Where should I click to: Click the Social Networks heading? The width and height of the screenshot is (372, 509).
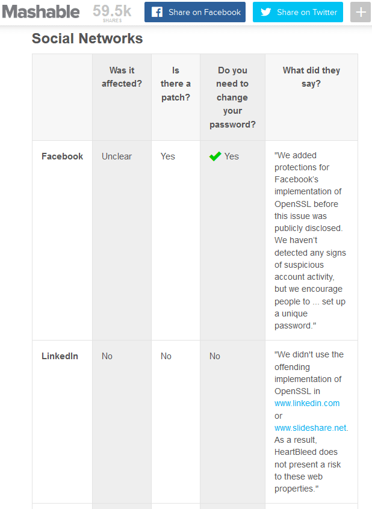pos(87,39)
